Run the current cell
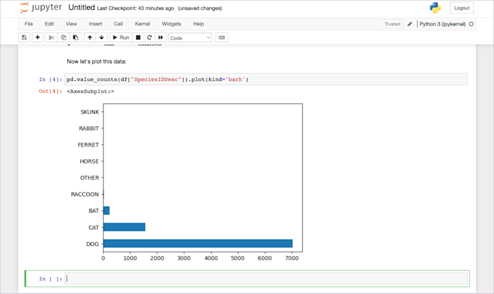This screenshot has height=294, width=494. [x=121, y=37]
